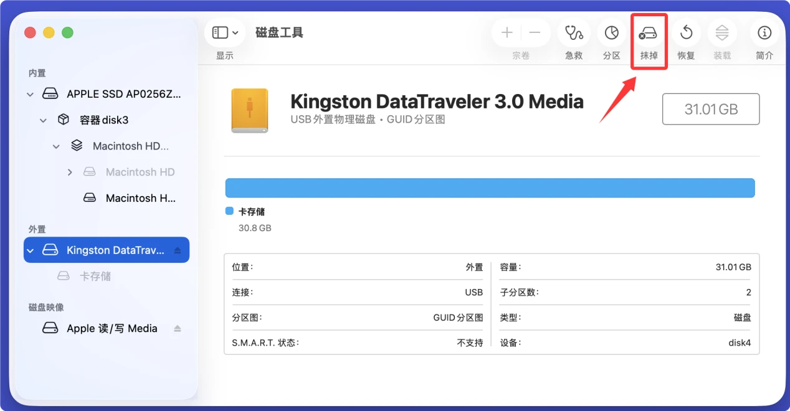Click the 31.01 GB capacity box
790x411 pixels.
(711, 109)
